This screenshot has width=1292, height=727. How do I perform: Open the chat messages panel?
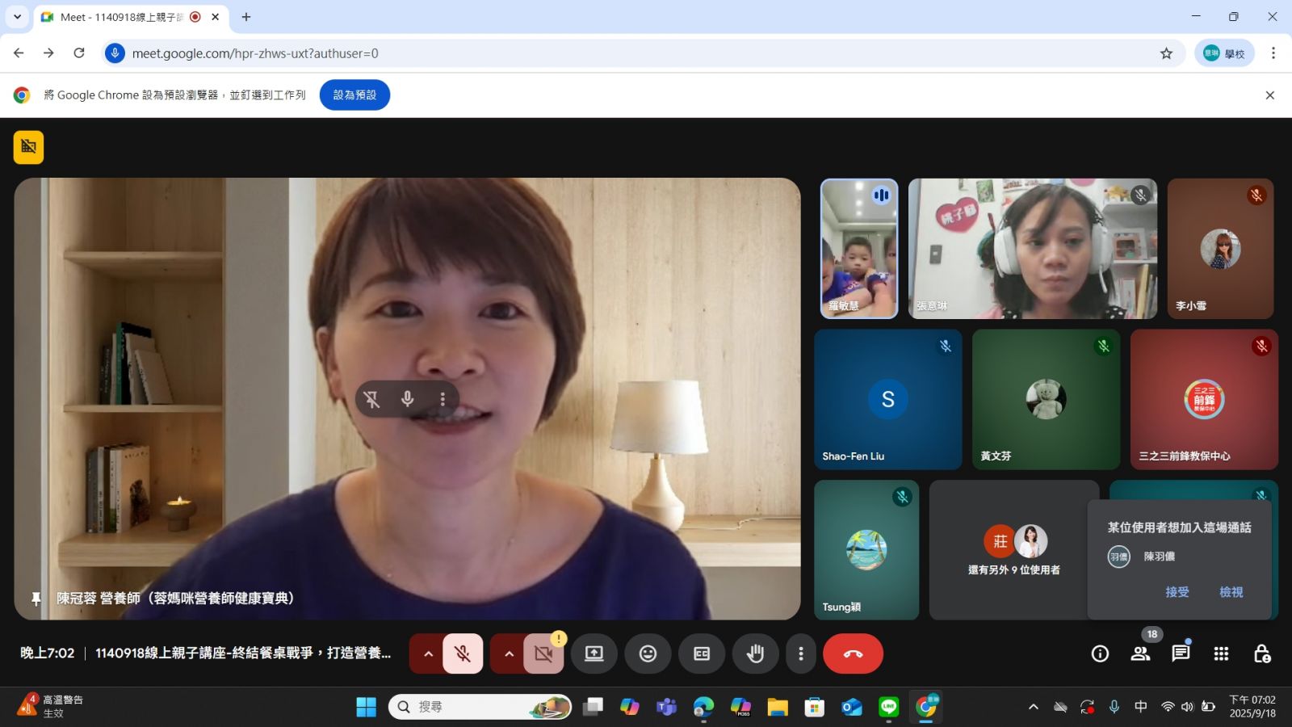pos(1181,653)
